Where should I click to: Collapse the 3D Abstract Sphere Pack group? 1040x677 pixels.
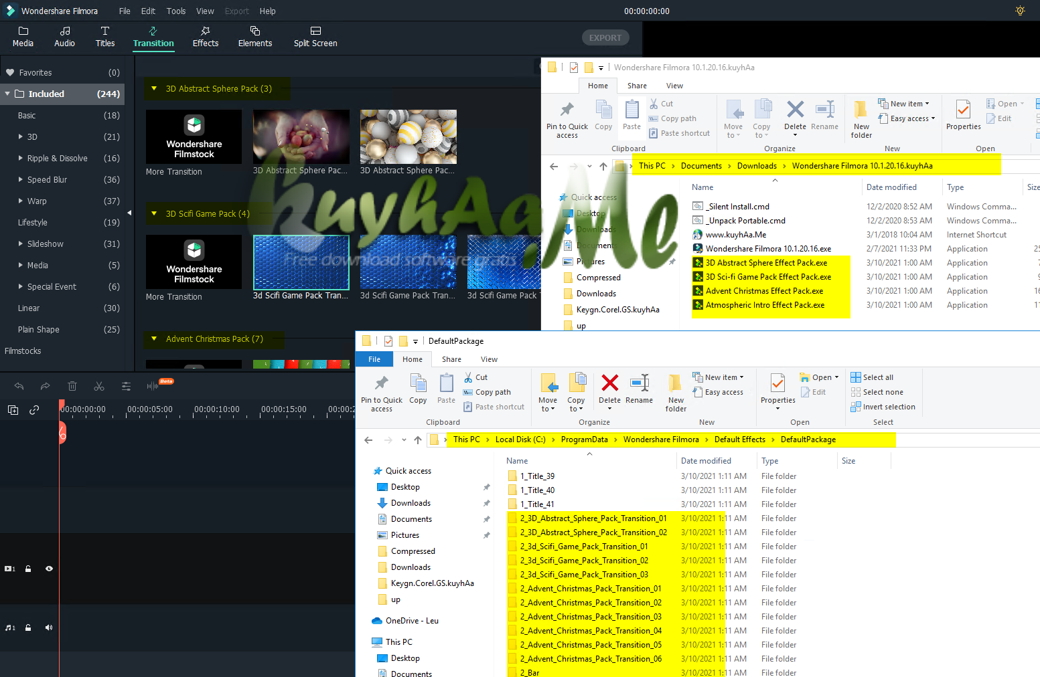point(154,88)
